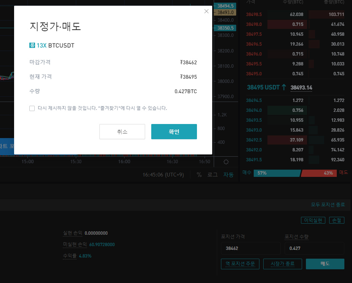Open chart settings gear icon
This screenshot has width=352, height=283.
click(x=226, y=162)
